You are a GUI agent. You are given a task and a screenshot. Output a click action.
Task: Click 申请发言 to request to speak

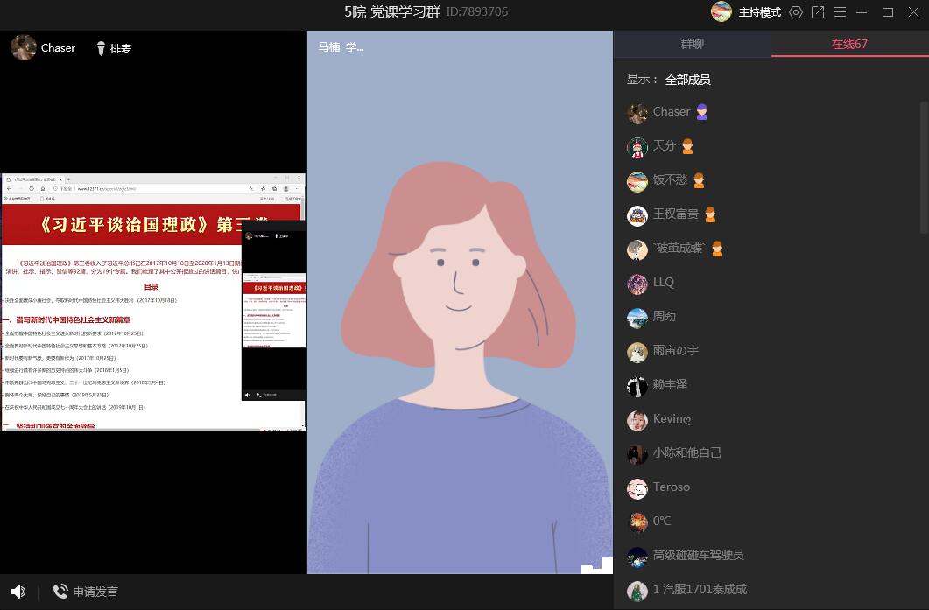pyautogui.click(x=86, y=592)
